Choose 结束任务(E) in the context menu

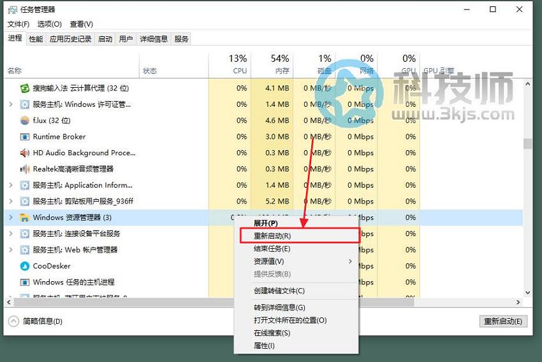296,249
